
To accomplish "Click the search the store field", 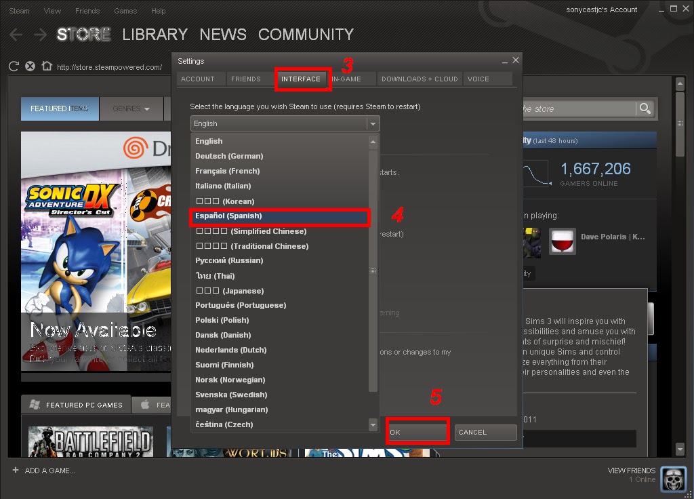I will click(x=579, y=108).
